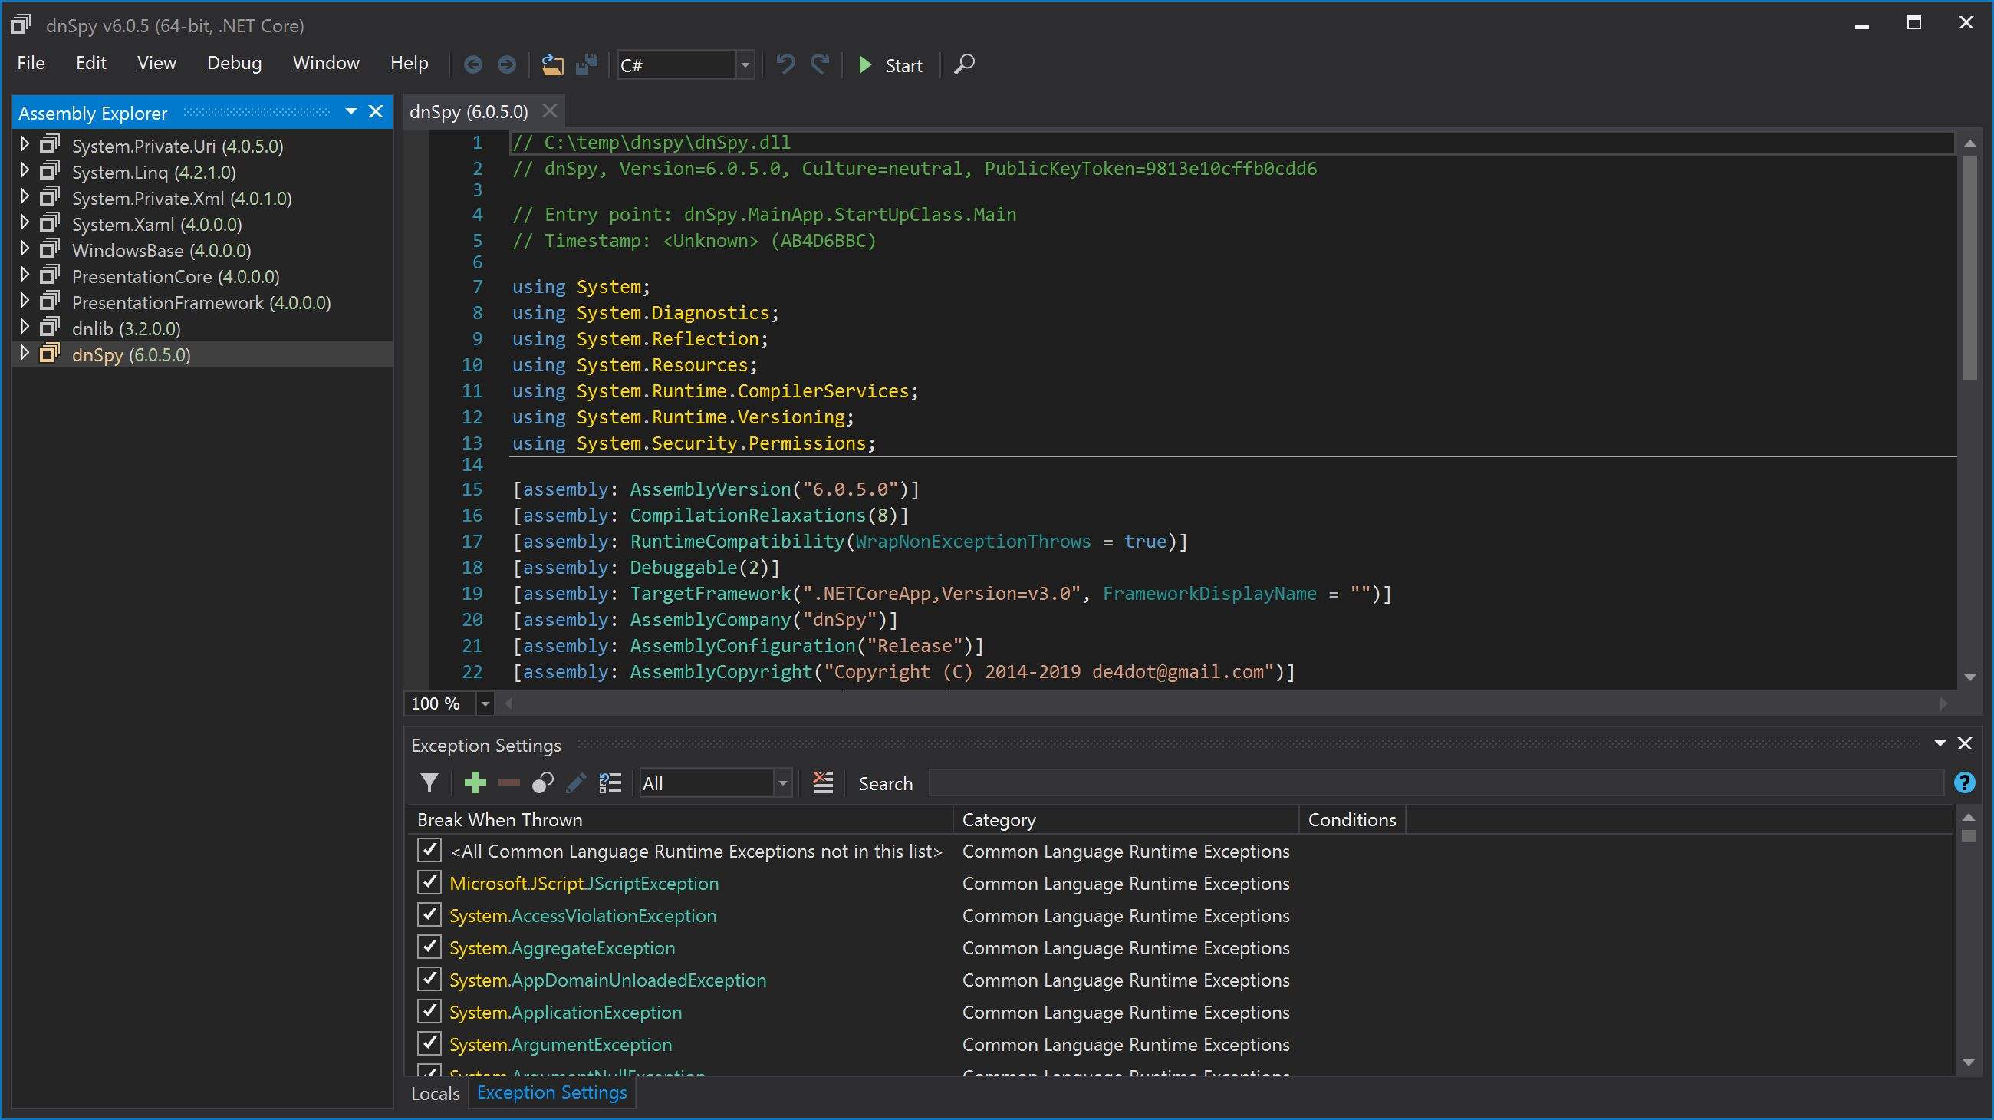1994x1120 pixels.
Task: Toggle break on System.AccessViolationException
Action: pyautogui.click(x=429, y=914)
